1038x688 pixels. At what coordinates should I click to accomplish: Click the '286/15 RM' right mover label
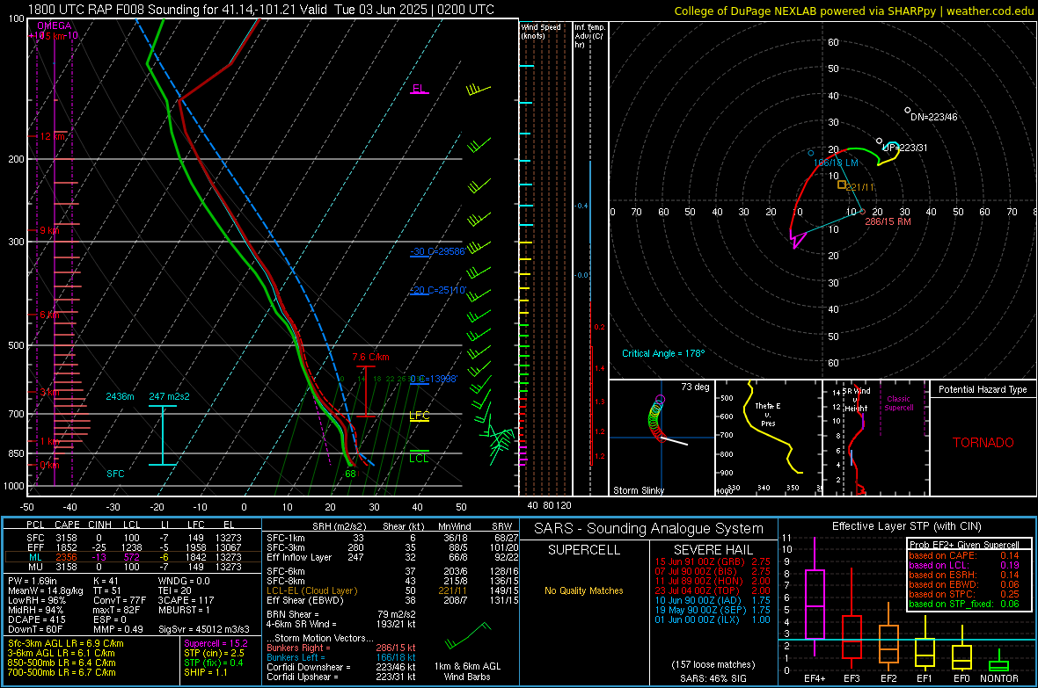point(888,221)
